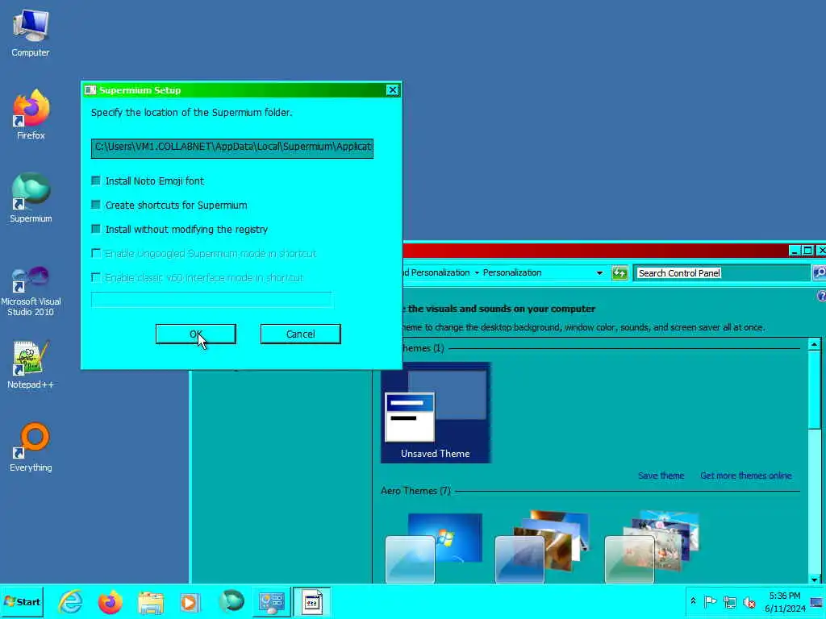Toggle Create shortcuts for Supermium checkbox
This screenshot has width=826, height=619.
click(x=96, y=205)
